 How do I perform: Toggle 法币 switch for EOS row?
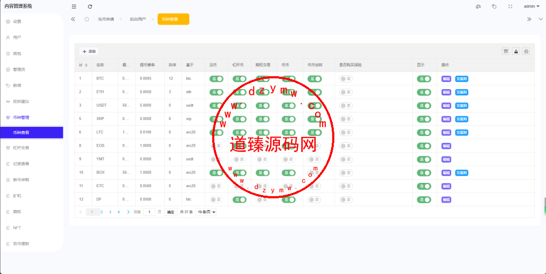point(216,146)
